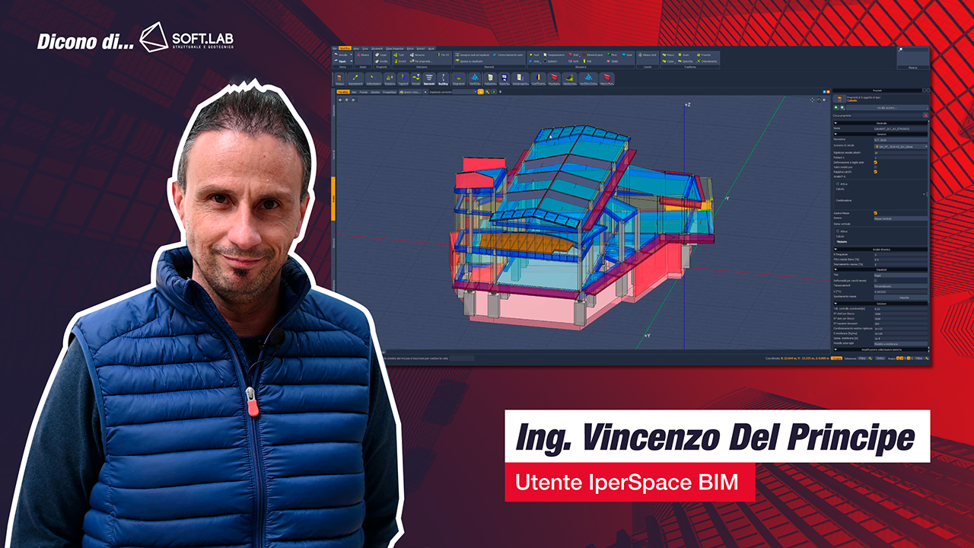Open the Spostamenti results button
The width and height of the screenshot is (974, 548).
point(355,79)
